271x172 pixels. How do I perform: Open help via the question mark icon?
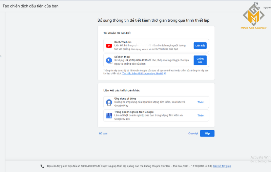point(256,4)
